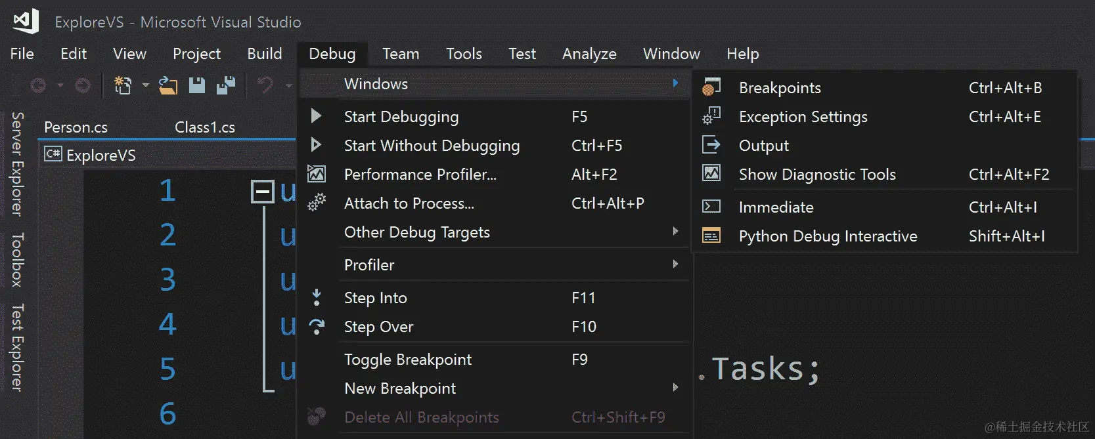Open the Test Explorer side tab

coord(18,347)
